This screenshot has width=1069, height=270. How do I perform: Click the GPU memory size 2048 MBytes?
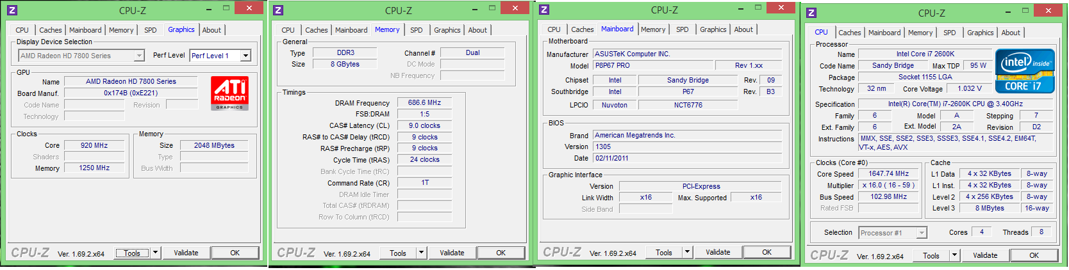214,145
